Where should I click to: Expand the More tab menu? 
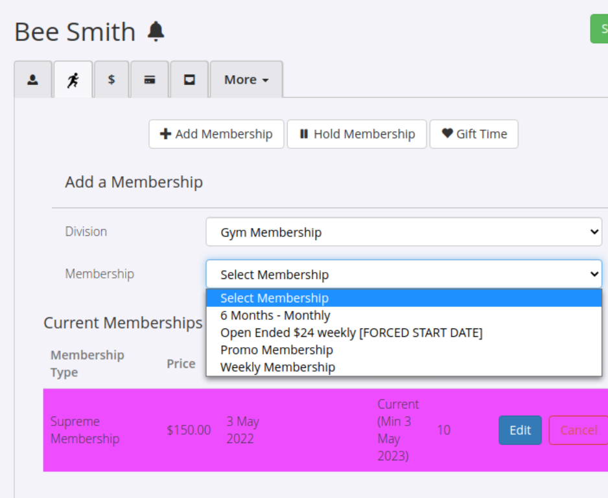[x=246, y=80]
